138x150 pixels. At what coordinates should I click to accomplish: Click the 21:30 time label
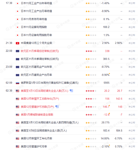pos(9,43)
